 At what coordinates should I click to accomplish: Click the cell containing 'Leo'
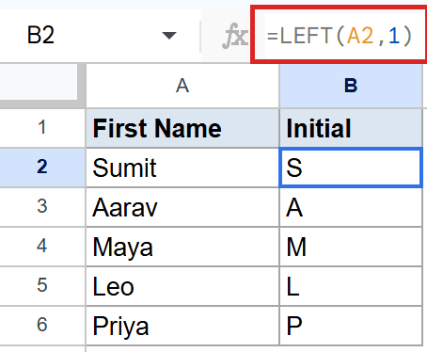(182, 286)
